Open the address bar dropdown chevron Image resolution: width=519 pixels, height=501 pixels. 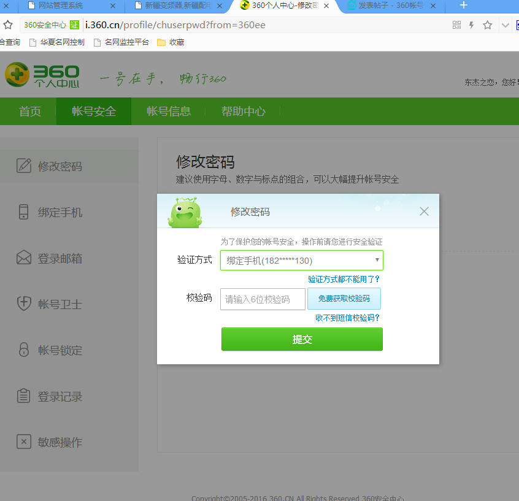point(506,25)
